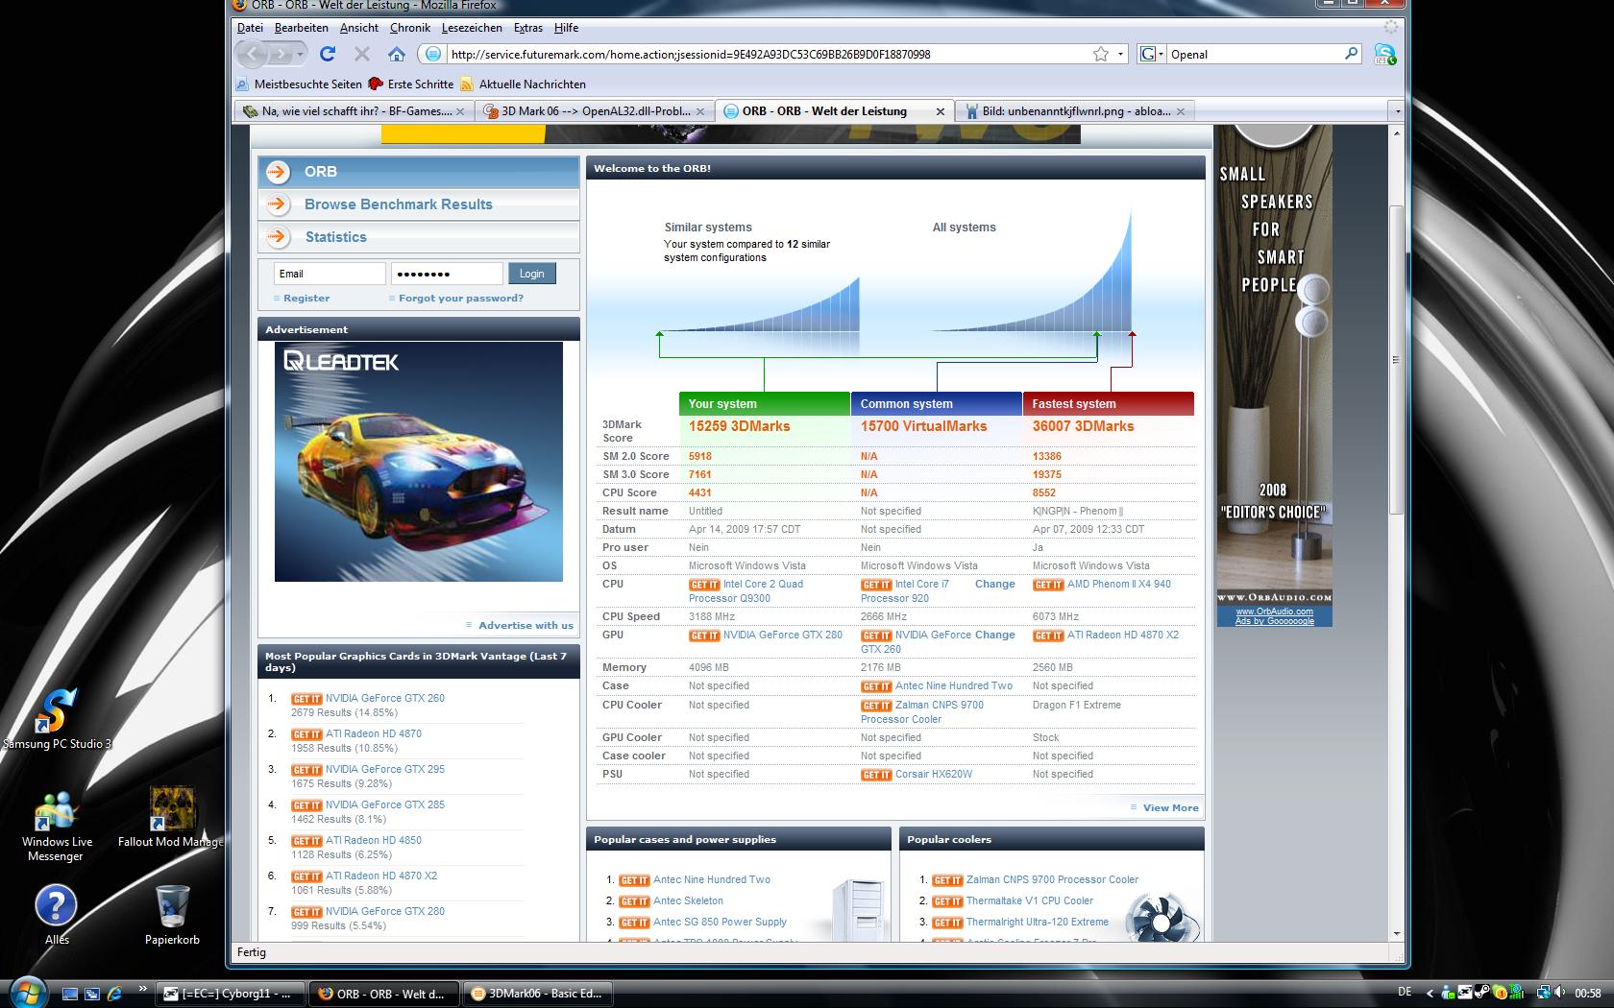Image resolution: width=1614 pixels, height=1008 pixels.
Task: Open the list all tabs dropdown
Action: (1397, 111)
